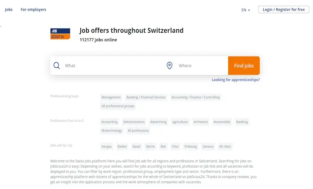Open the For employers menu
The width and height of the screenshot is (313, 189).
[x=33, y=10]
